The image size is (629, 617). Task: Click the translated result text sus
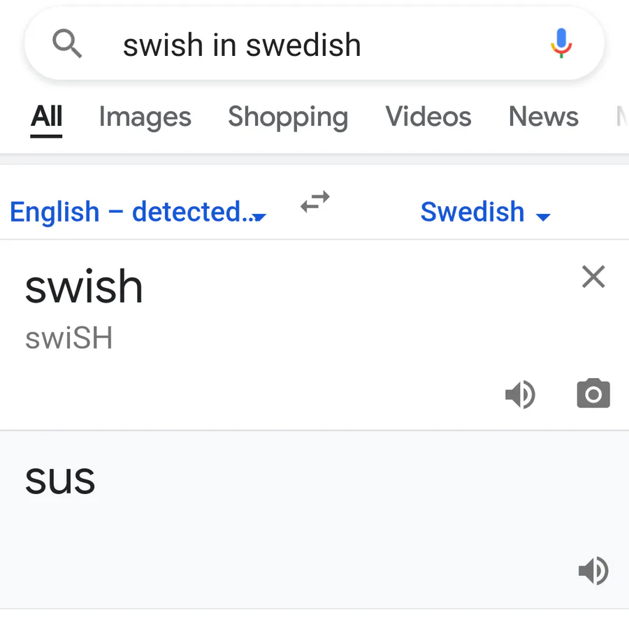(x=60, y=479)
